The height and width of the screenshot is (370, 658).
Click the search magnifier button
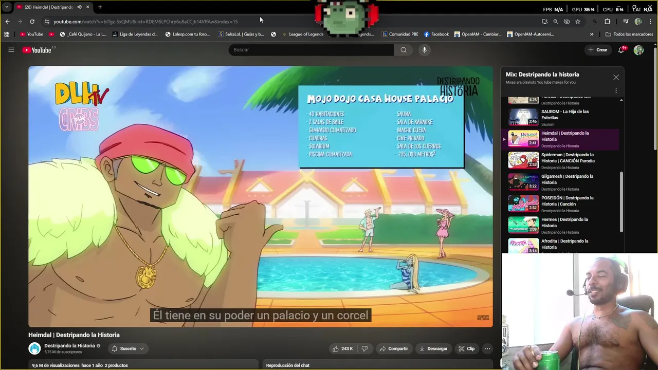pyautogui.click(x=403, y=50)
